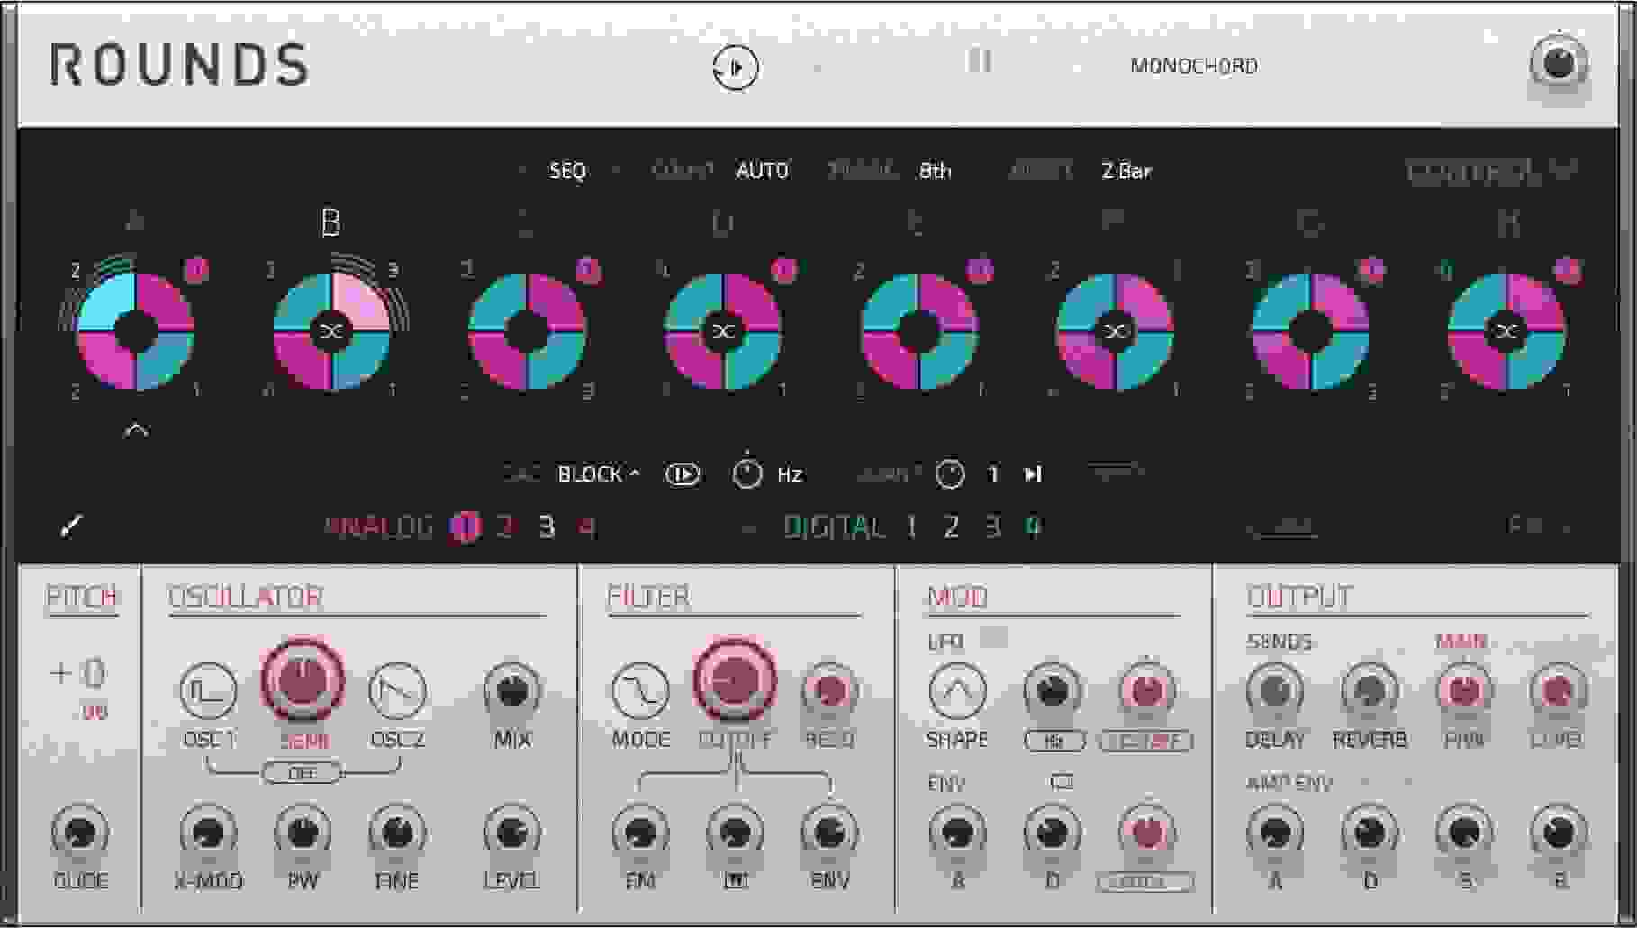Click the CUTOFF assignment label in MOD section

[1144, 742]
